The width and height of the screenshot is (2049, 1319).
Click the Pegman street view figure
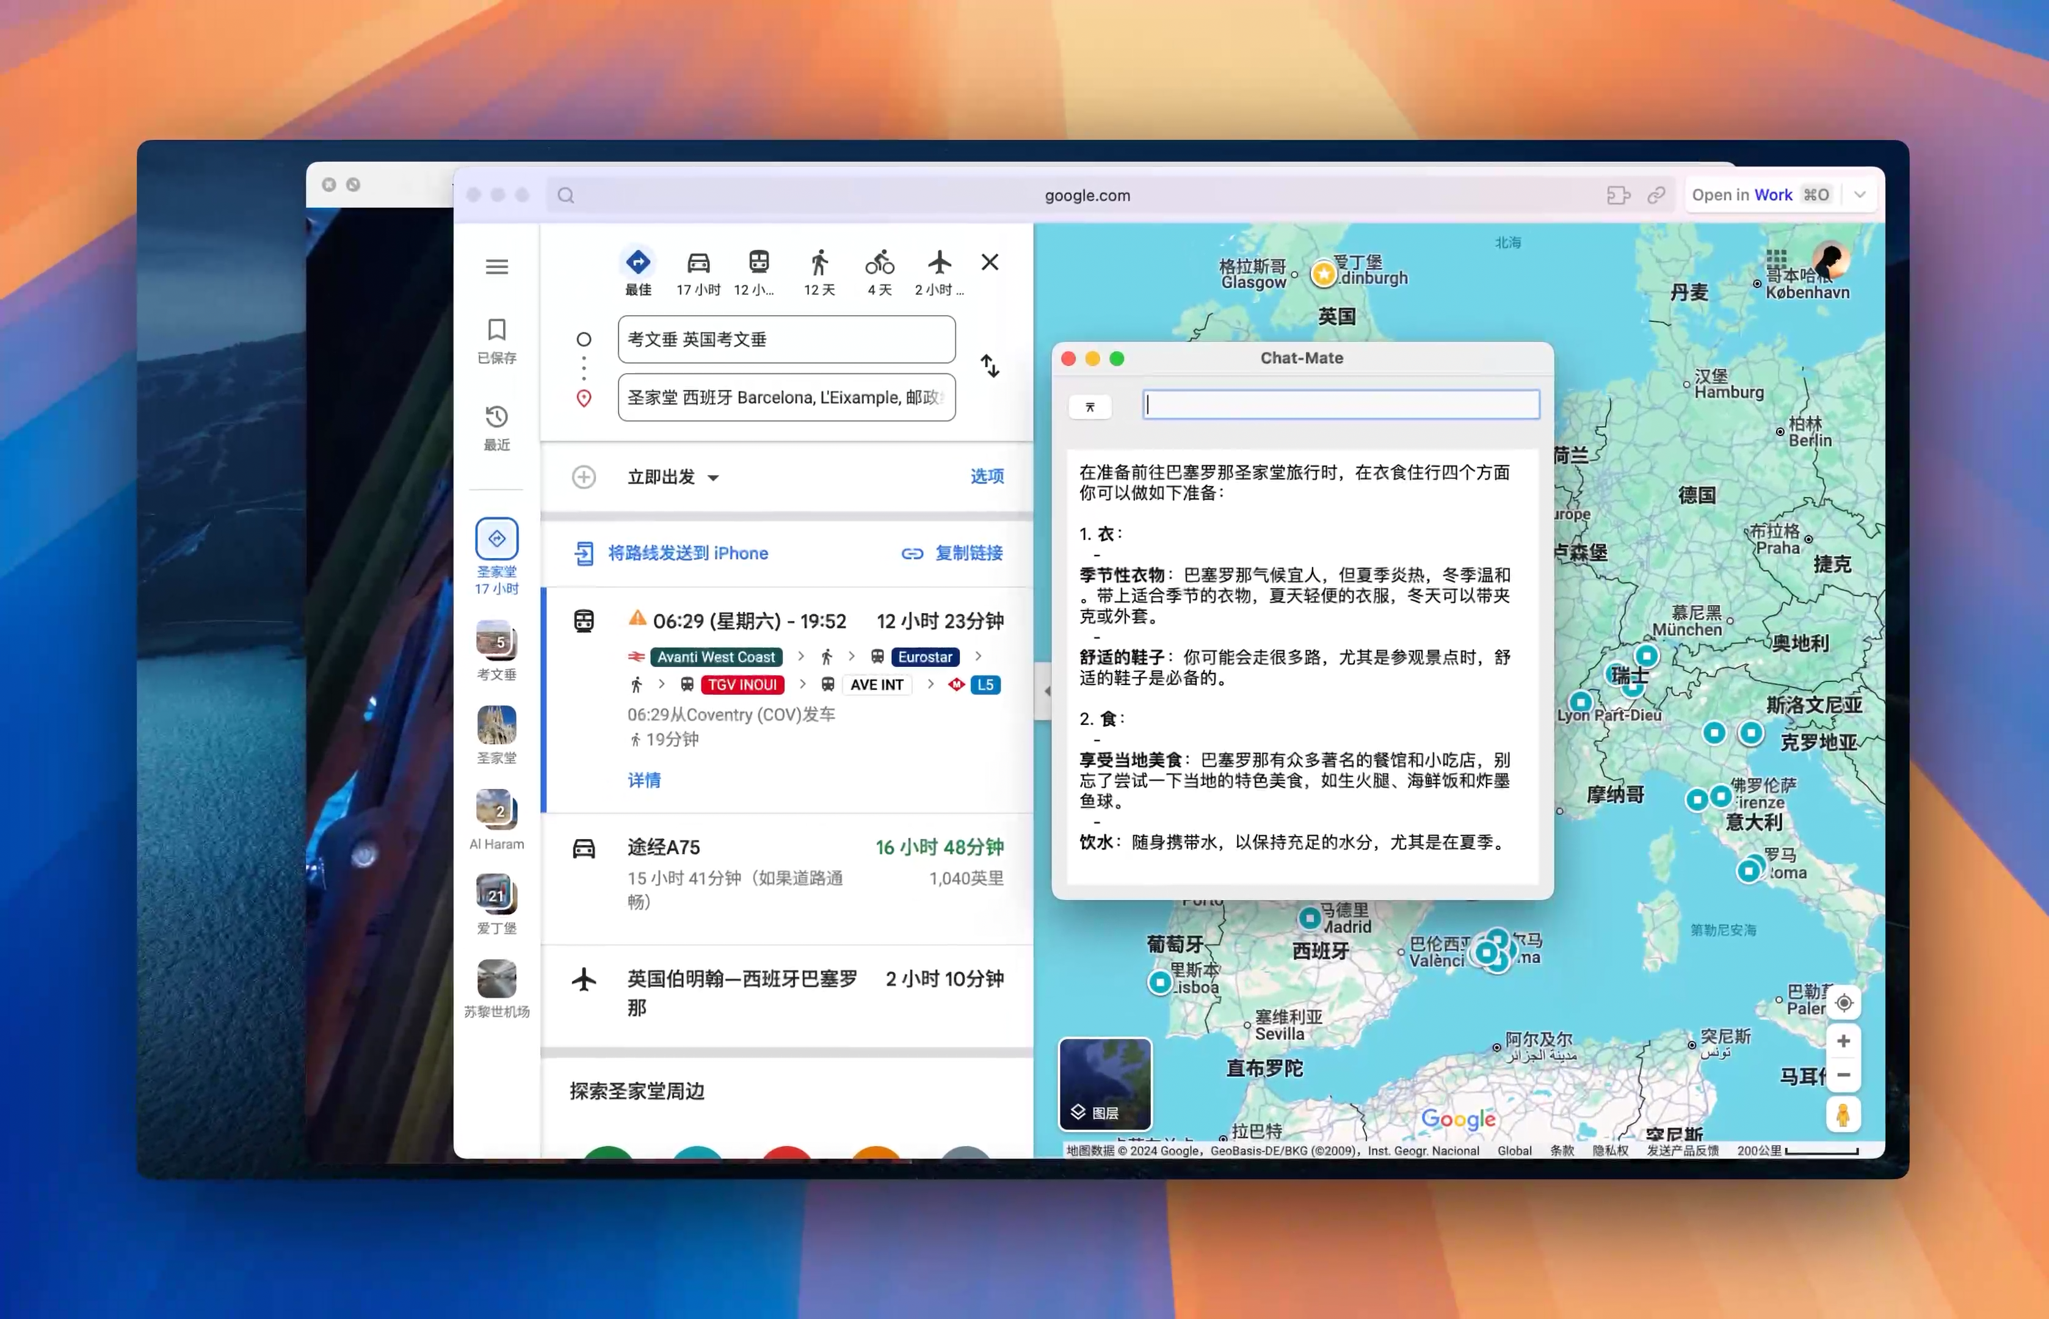pos(1844,1114)
